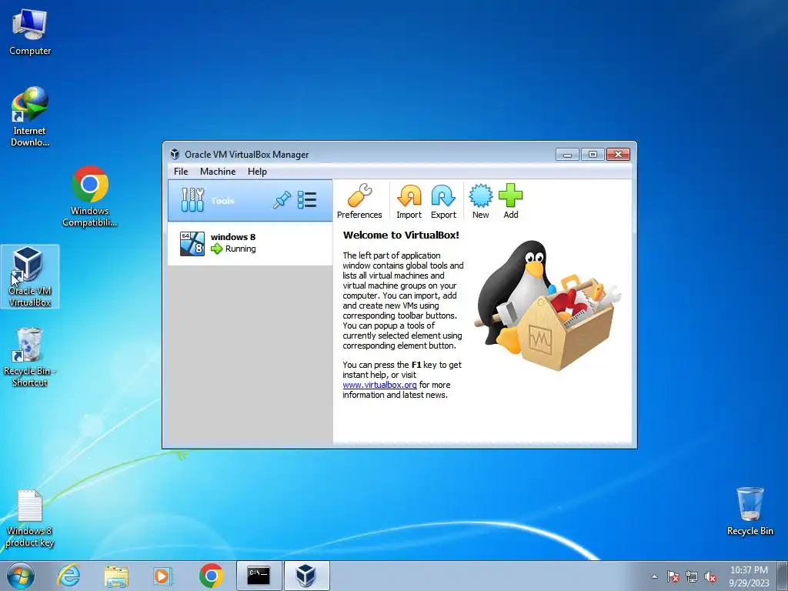Show hidden tray icons arrow
The height and width of the screenshot is (591, 788).
click(654, 576)
